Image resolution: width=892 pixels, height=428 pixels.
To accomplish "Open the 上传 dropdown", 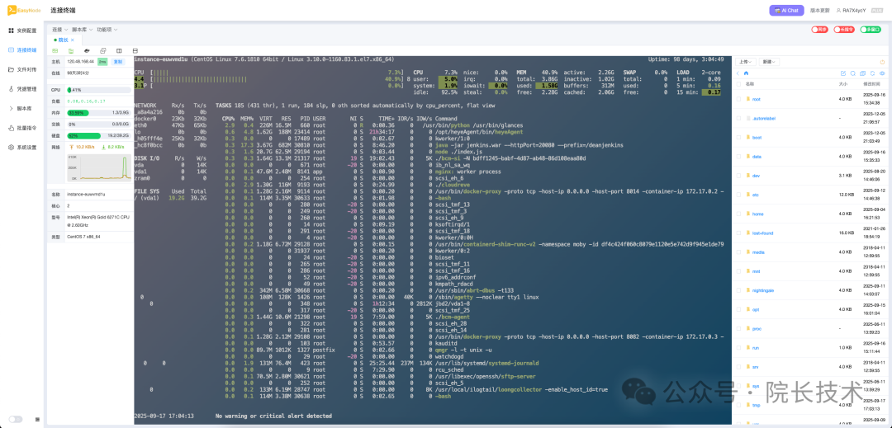I will click(x=746, y=62).
